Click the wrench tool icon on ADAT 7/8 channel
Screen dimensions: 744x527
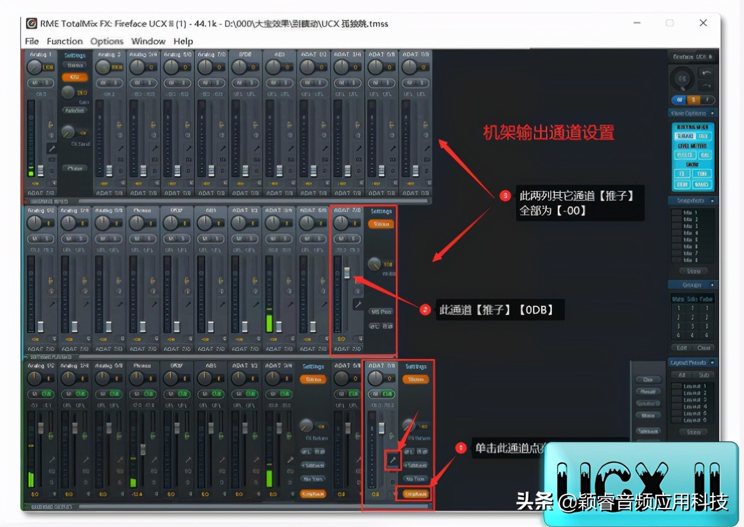(x=359, y=303)
